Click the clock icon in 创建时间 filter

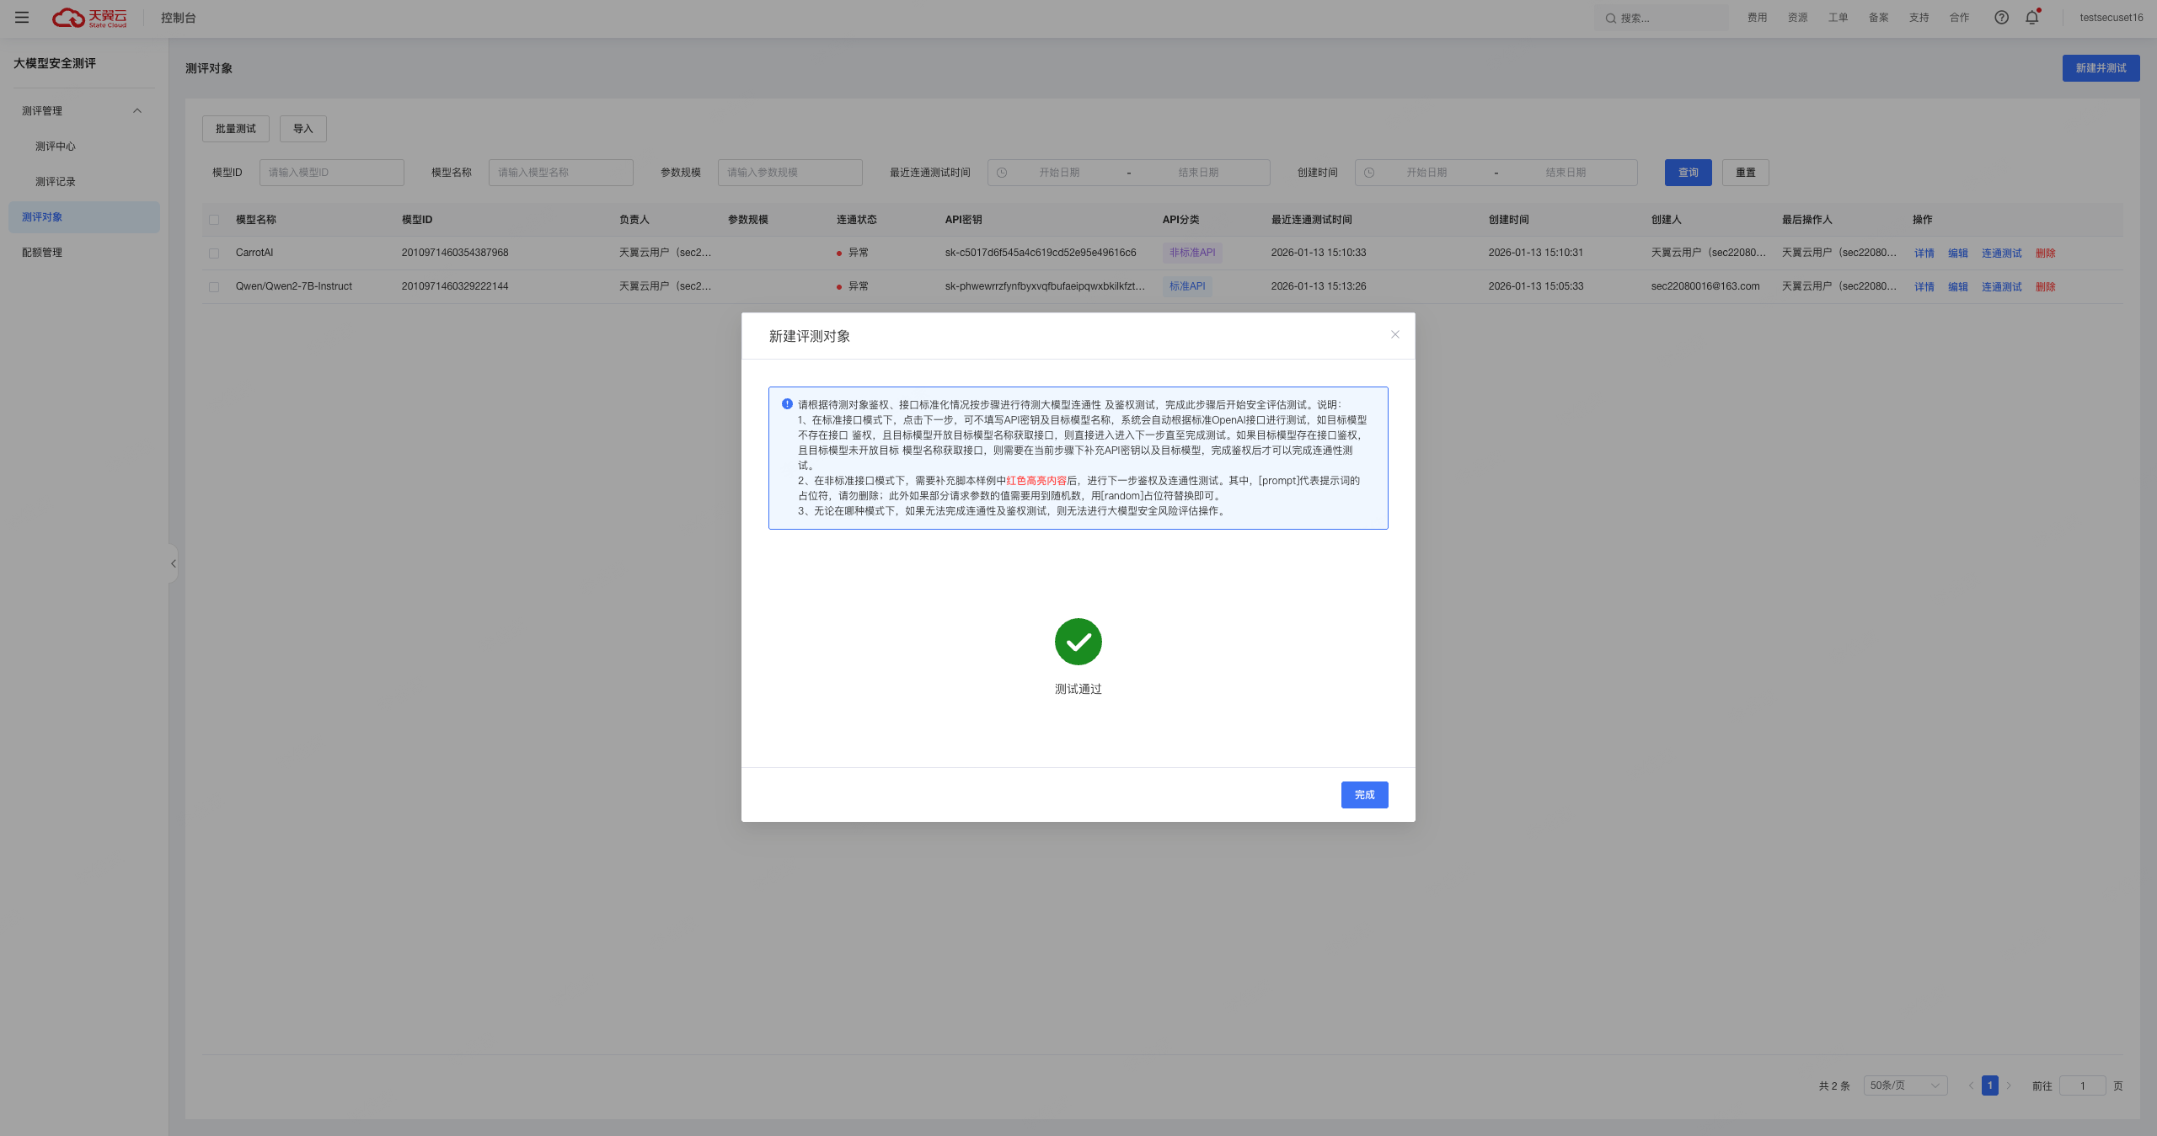click(x=1369, y=173)
